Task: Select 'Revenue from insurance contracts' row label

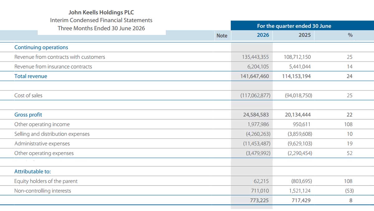Action: tap(53, 67)
